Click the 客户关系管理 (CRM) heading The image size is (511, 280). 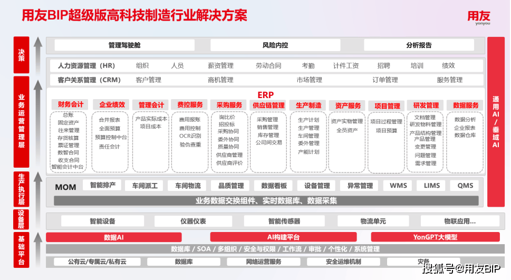89,80
